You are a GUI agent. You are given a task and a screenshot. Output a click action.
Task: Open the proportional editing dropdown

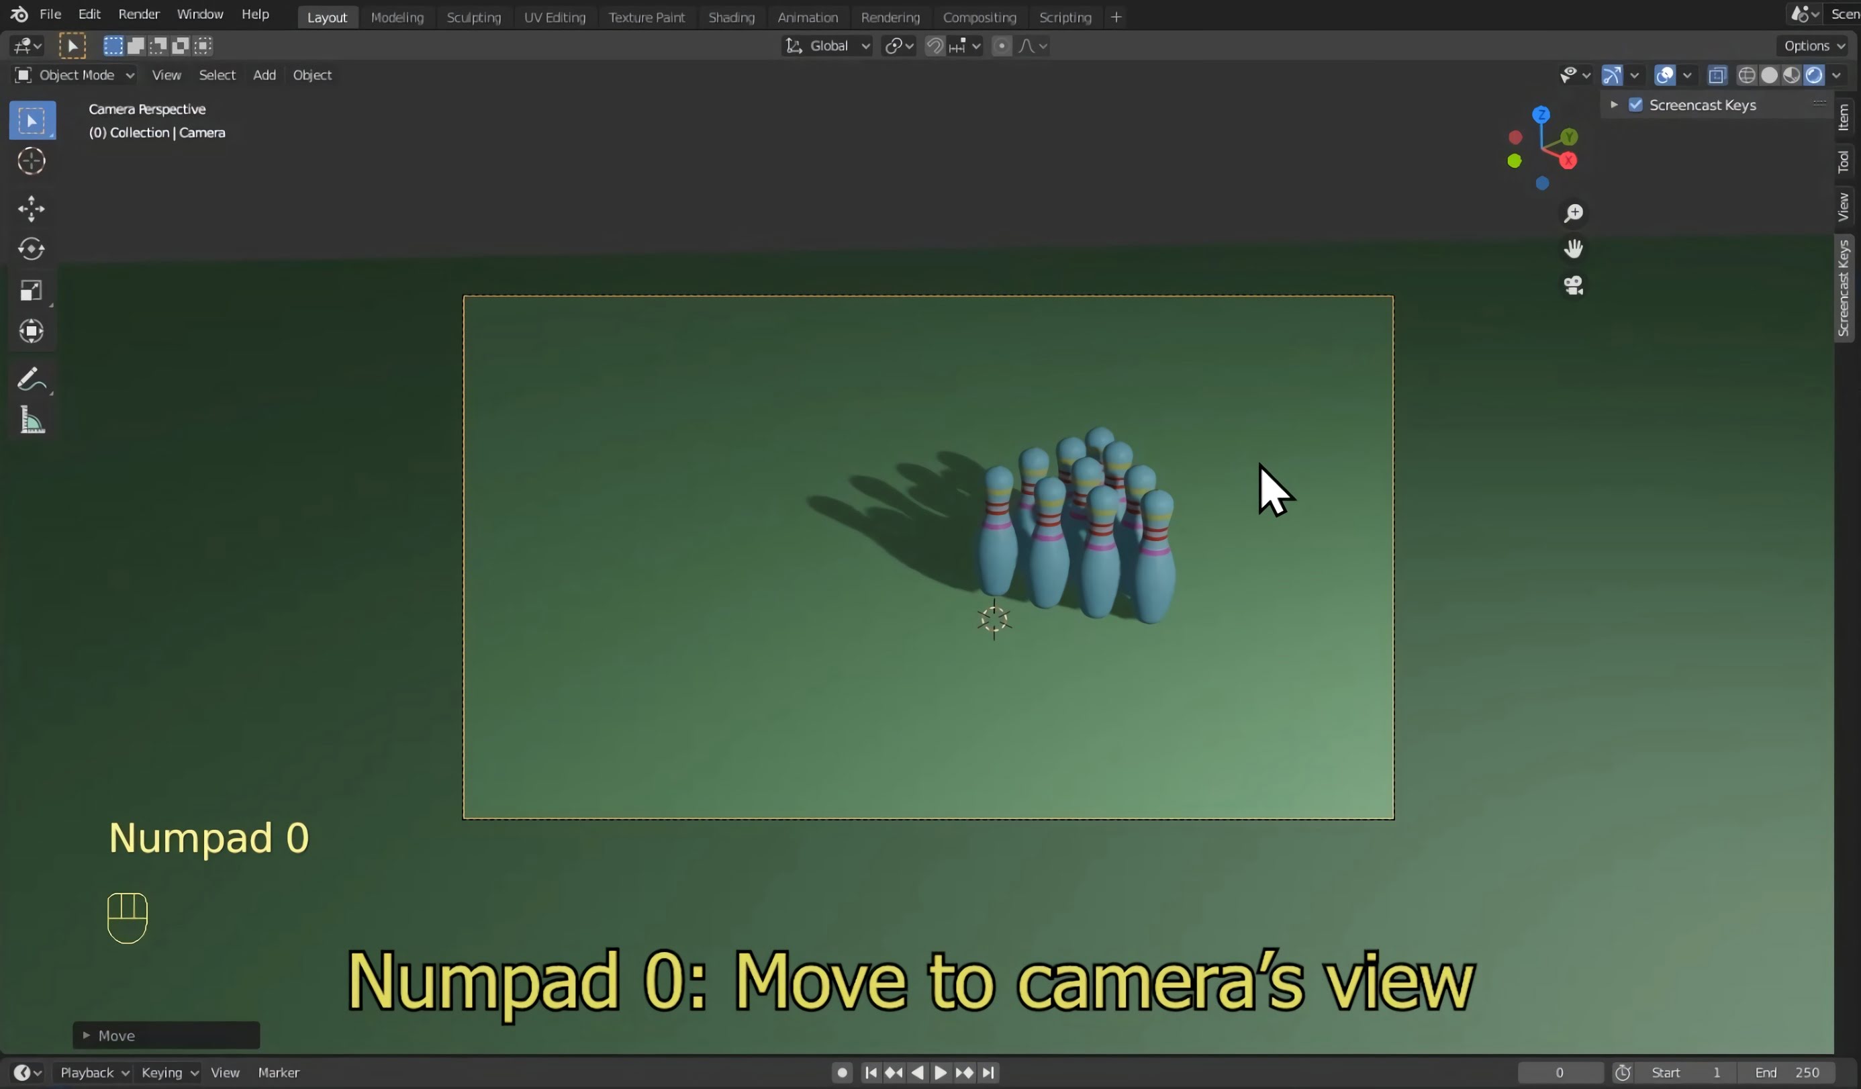coord(1046,46)
